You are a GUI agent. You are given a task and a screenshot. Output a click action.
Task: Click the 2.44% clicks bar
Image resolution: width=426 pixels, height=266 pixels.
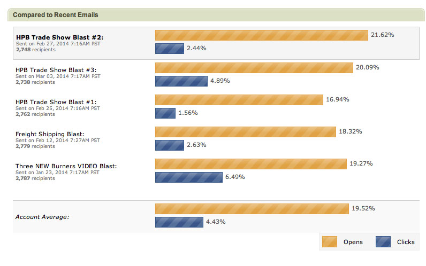tap(169, 49)
